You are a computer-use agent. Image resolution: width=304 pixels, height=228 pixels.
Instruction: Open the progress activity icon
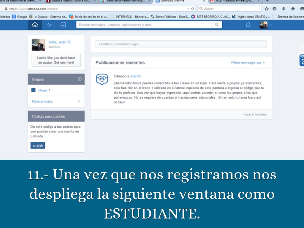point(49,25)
